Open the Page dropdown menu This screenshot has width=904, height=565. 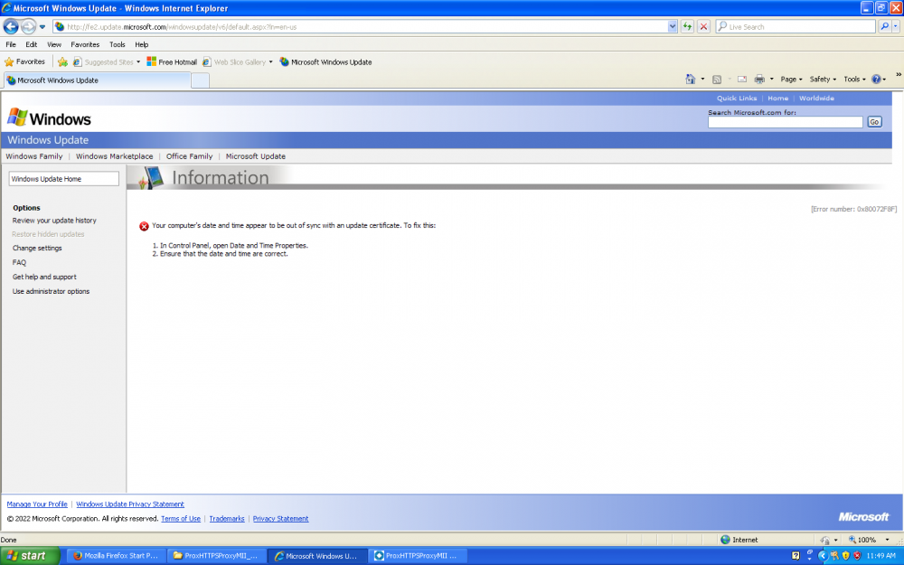791,79
